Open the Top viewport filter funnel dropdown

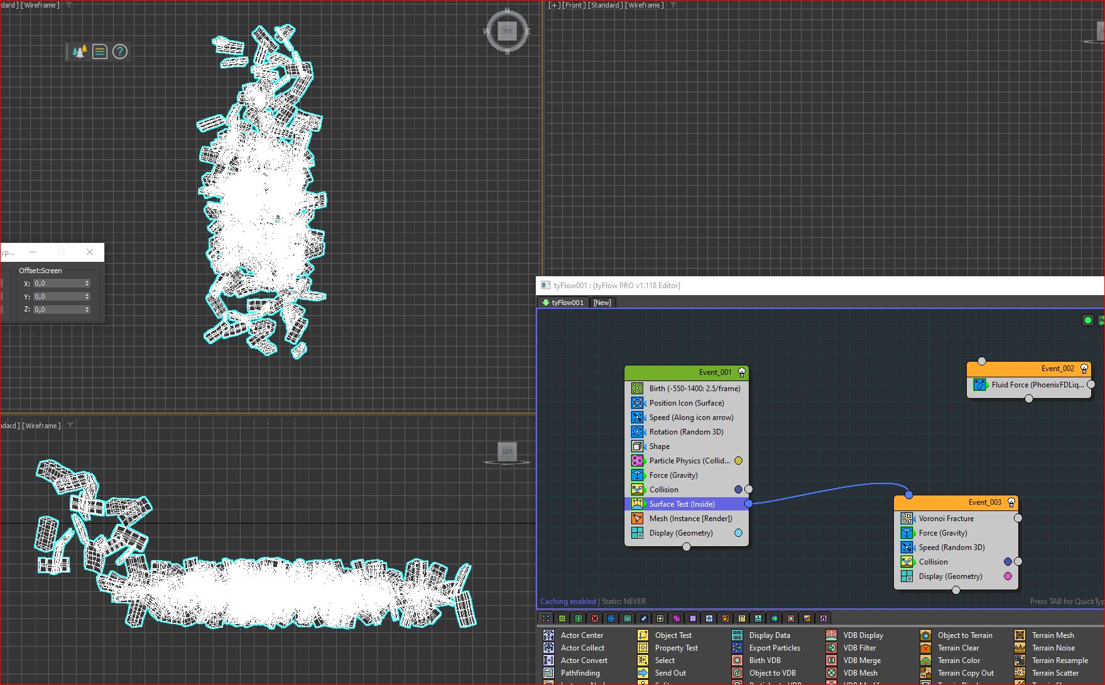pyautogui.click(x=69, y=5)
